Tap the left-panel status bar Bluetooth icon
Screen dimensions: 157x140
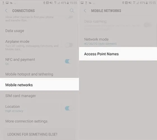[44, 3]
